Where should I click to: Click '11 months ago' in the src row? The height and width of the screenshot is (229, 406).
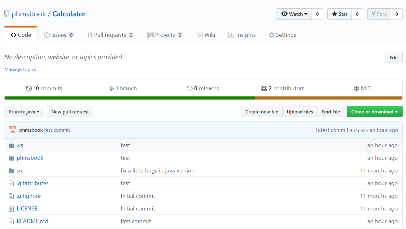pyautogui.click(x=379, y=171)
